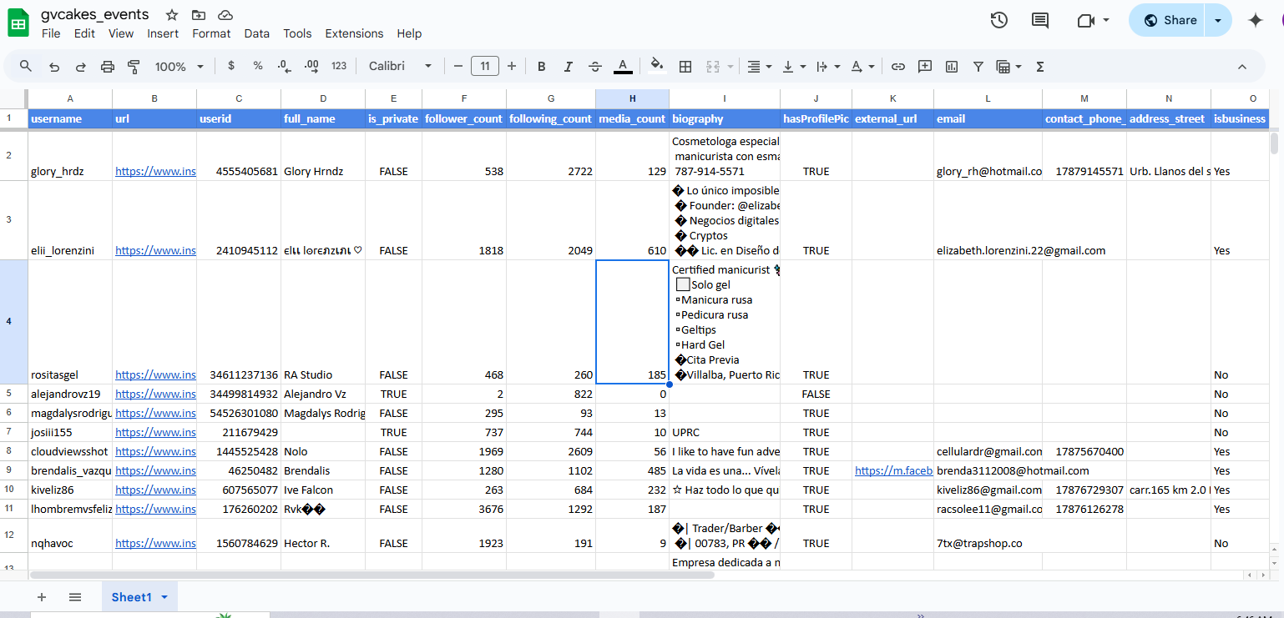This screenshot has height=618, width=1284.
Task: Open the text color picker
Action: (622, 66)
